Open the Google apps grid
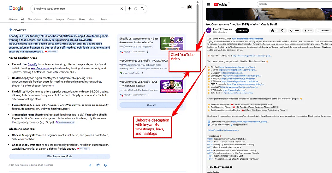332x173 pixels. (x=183, y=7)
